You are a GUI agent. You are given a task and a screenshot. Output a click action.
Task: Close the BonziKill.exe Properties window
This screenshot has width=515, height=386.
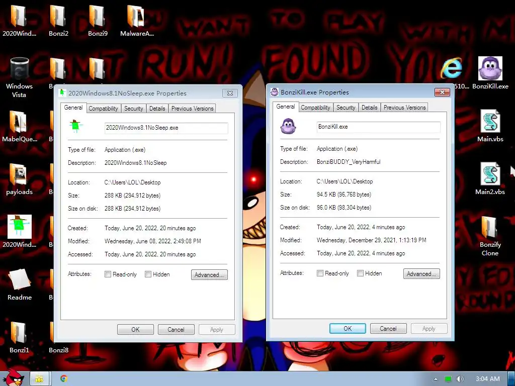[442, 92]
